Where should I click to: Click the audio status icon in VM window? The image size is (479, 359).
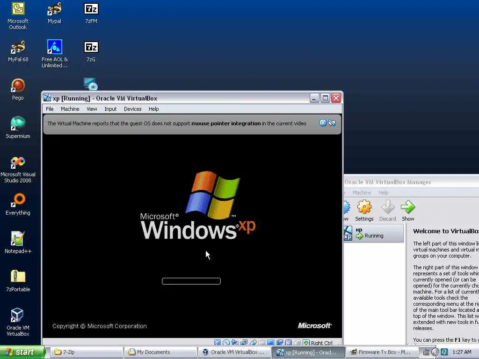[x=235, y=343]
